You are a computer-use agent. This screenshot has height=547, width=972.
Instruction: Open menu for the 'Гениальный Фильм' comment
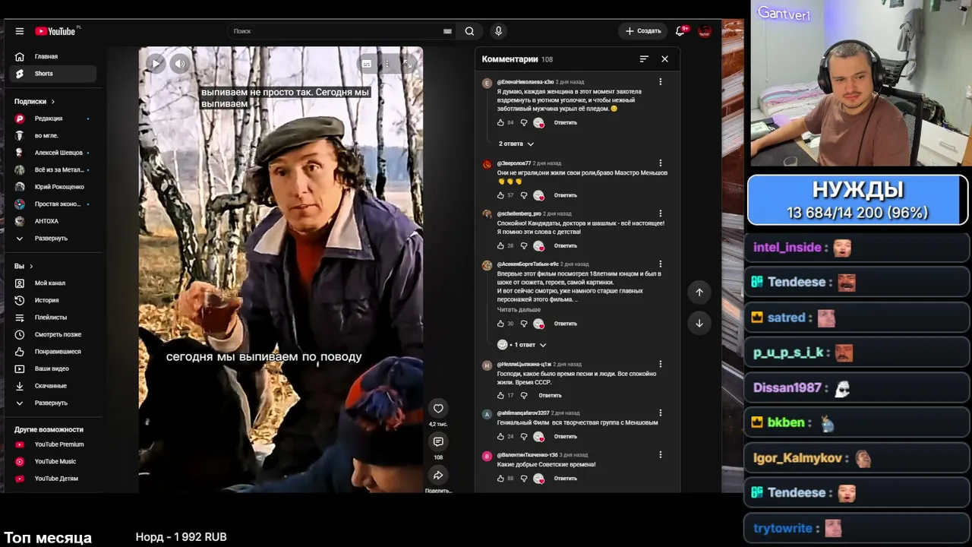[x=660, y=413]
